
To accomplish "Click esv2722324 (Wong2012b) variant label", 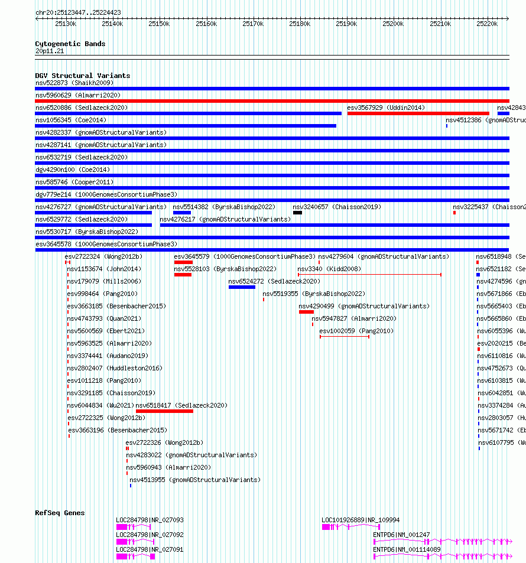I will (x=103, y=257).
